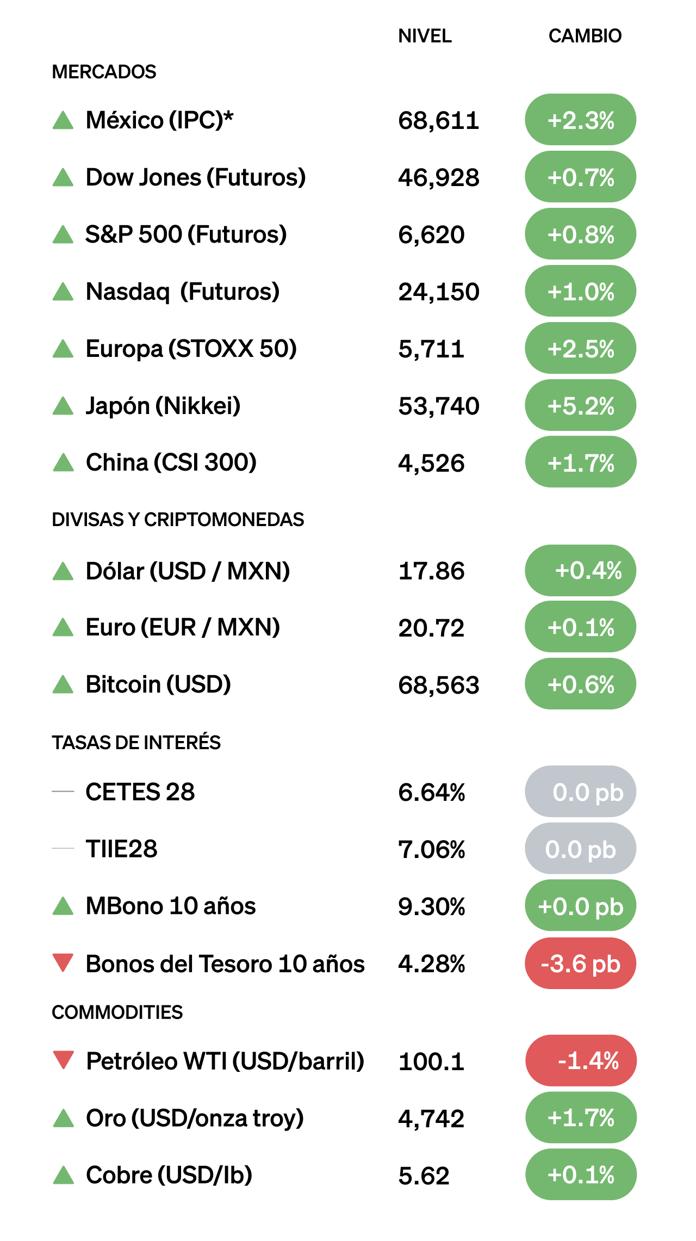Select the DIVISAS Y CRIPTOMONEDAS heading
This screenshot has height=1241, width=696.
(x=178, y=520)
